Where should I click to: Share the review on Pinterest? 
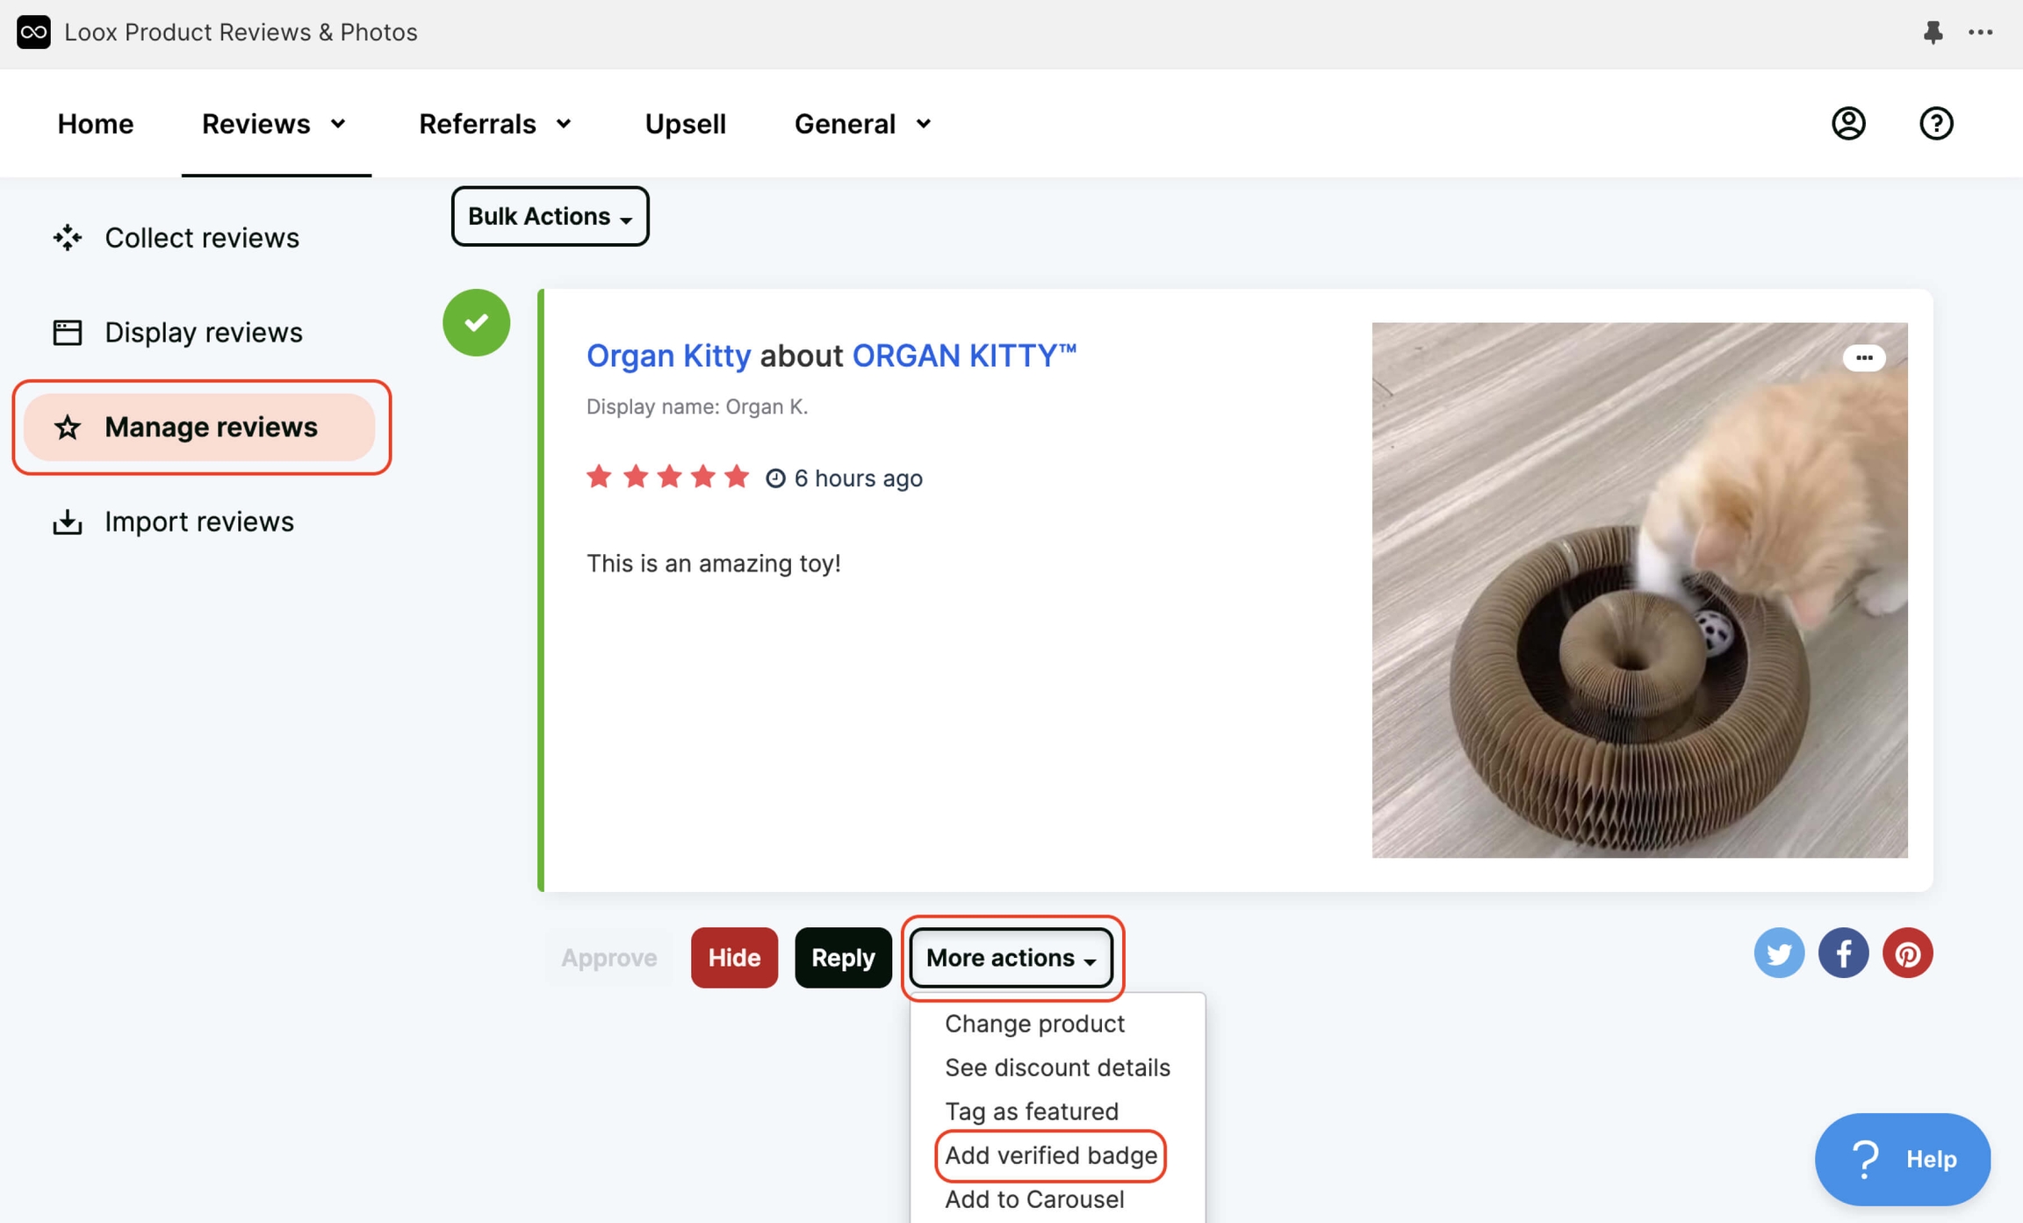coord(1907,953)
